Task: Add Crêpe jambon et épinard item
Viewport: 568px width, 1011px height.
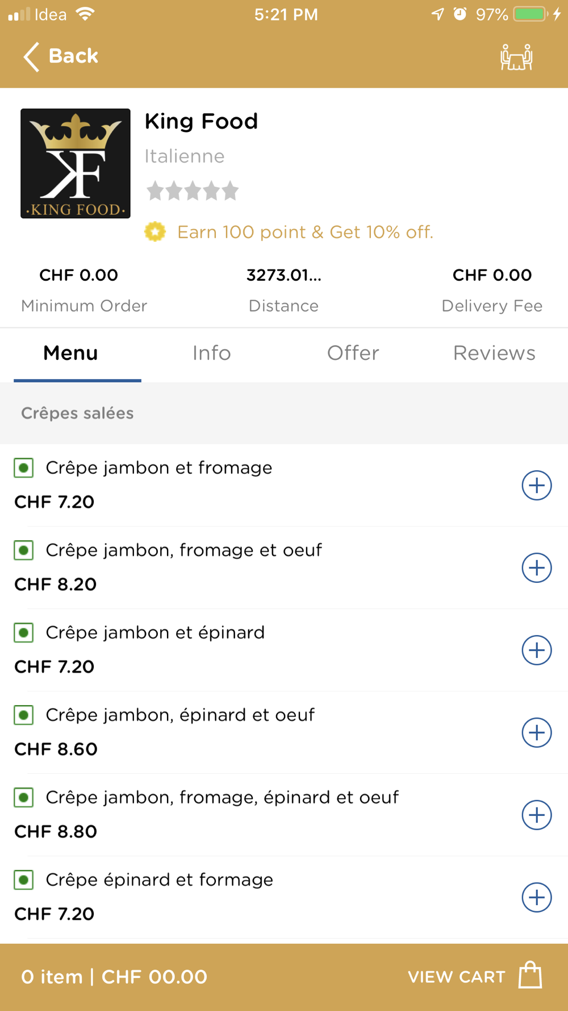Action: tap(537, 650)
